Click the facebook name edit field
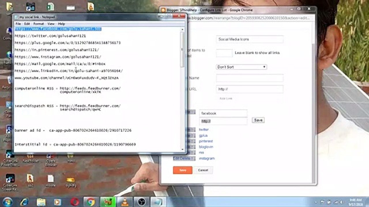The image size is (369, 207). tap(223, 113)
